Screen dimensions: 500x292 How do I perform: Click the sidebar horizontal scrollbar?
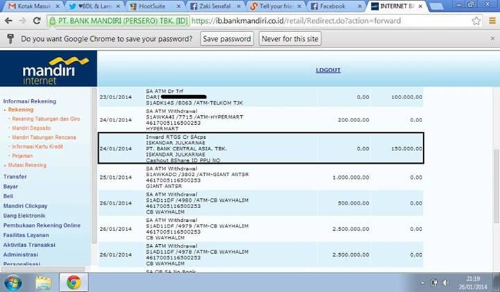(43, 269)
